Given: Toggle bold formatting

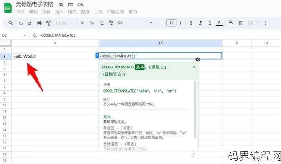Looking at the screenshot, I should [191, 23].
